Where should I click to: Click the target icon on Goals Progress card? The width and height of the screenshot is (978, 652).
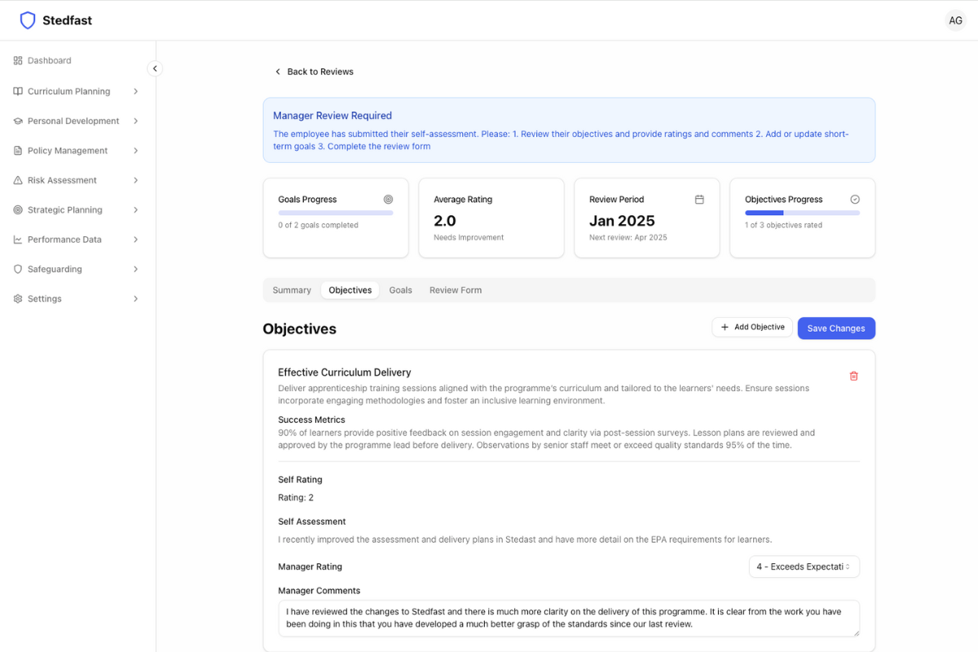(x=388, y=200)
